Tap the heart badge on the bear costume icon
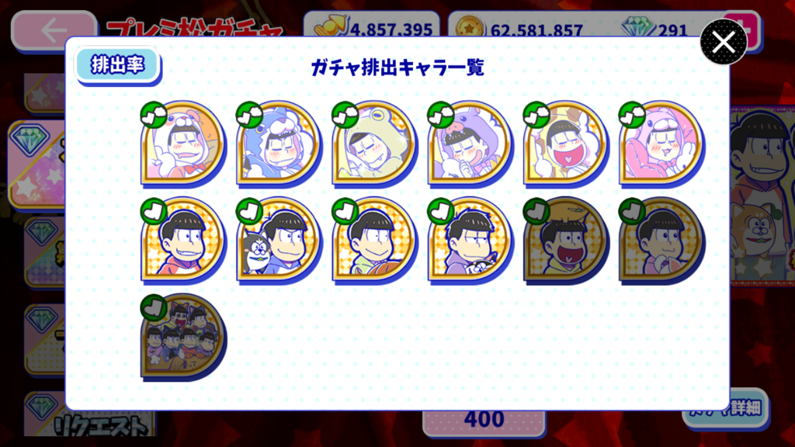Viewport: 795px width, 447px height. 154,115
